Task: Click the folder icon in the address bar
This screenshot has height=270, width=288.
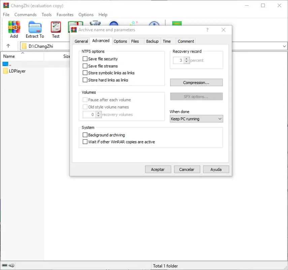Action: pos(24,46)
